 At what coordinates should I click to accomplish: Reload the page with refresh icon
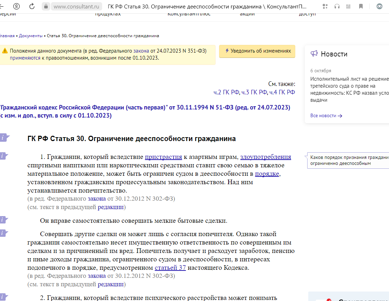pyautogui.click(x=32, y=6)
